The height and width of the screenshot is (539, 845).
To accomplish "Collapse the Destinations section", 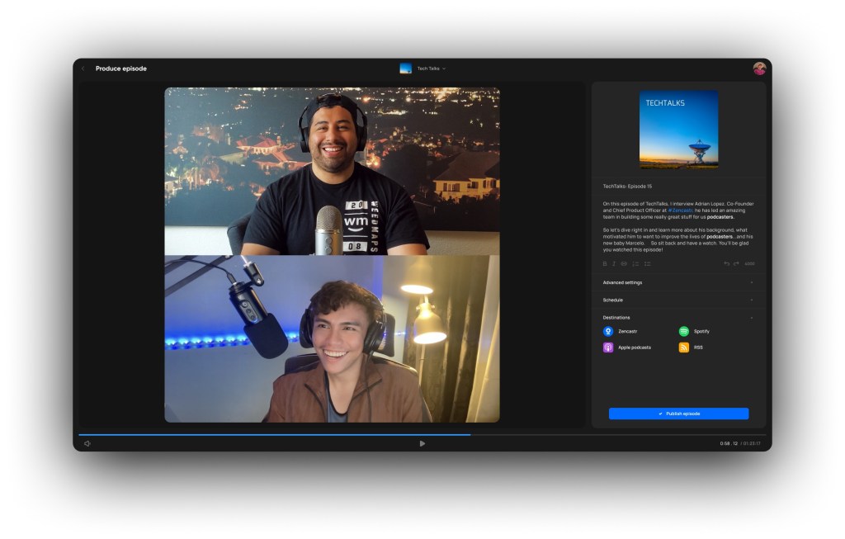I will coord(678,318).
